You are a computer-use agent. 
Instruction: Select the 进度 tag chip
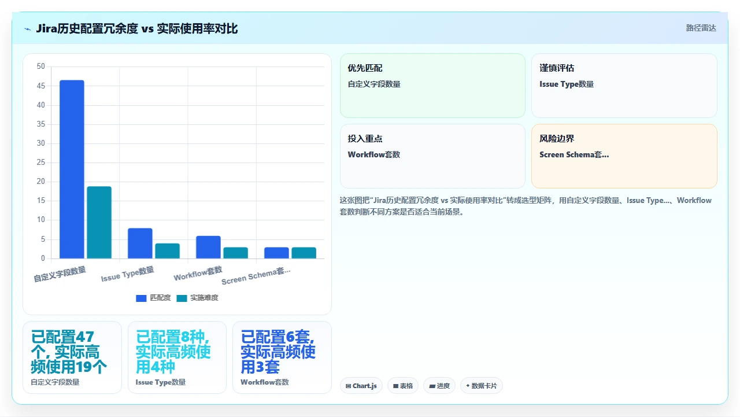[439, 386]
